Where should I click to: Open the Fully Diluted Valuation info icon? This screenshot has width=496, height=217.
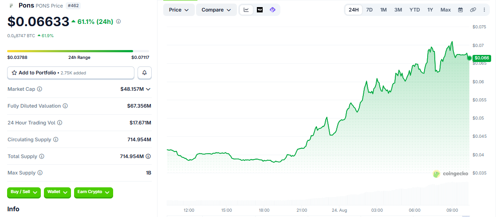click(x=65, y=106)
